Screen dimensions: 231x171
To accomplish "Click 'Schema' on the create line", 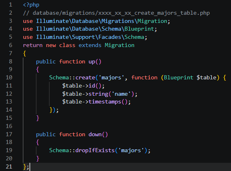I will [59, 78].
